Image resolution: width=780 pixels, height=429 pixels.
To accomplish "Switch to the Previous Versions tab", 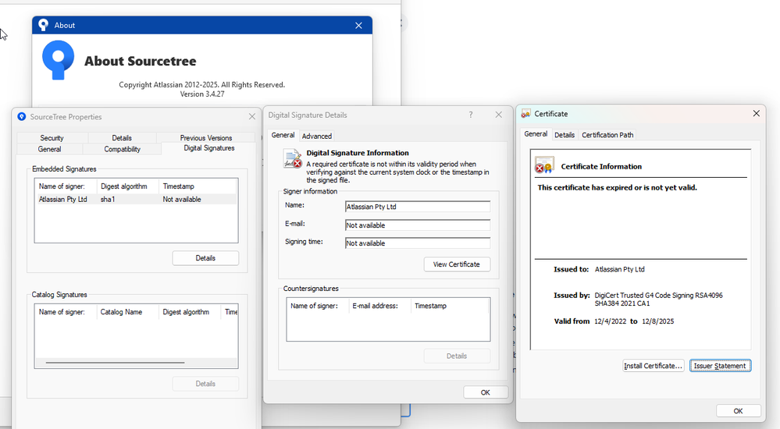I will 206,138.
